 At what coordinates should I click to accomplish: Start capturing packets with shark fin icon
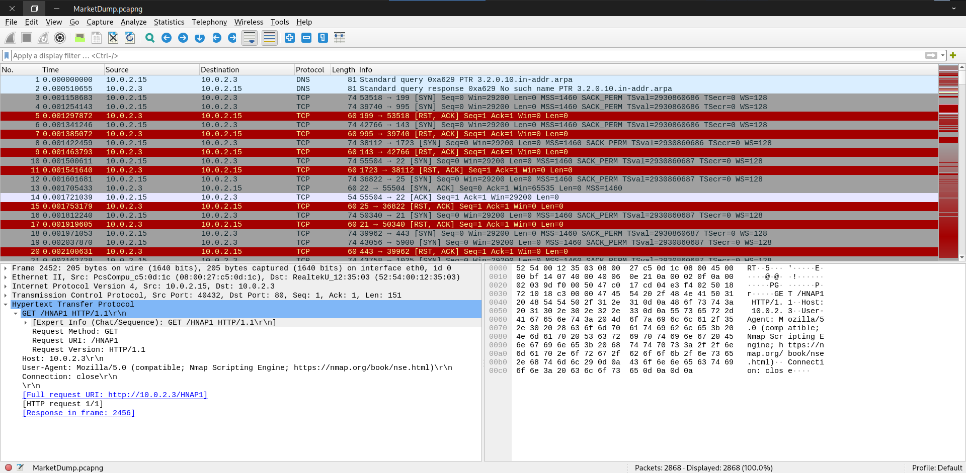click(10, 38)
